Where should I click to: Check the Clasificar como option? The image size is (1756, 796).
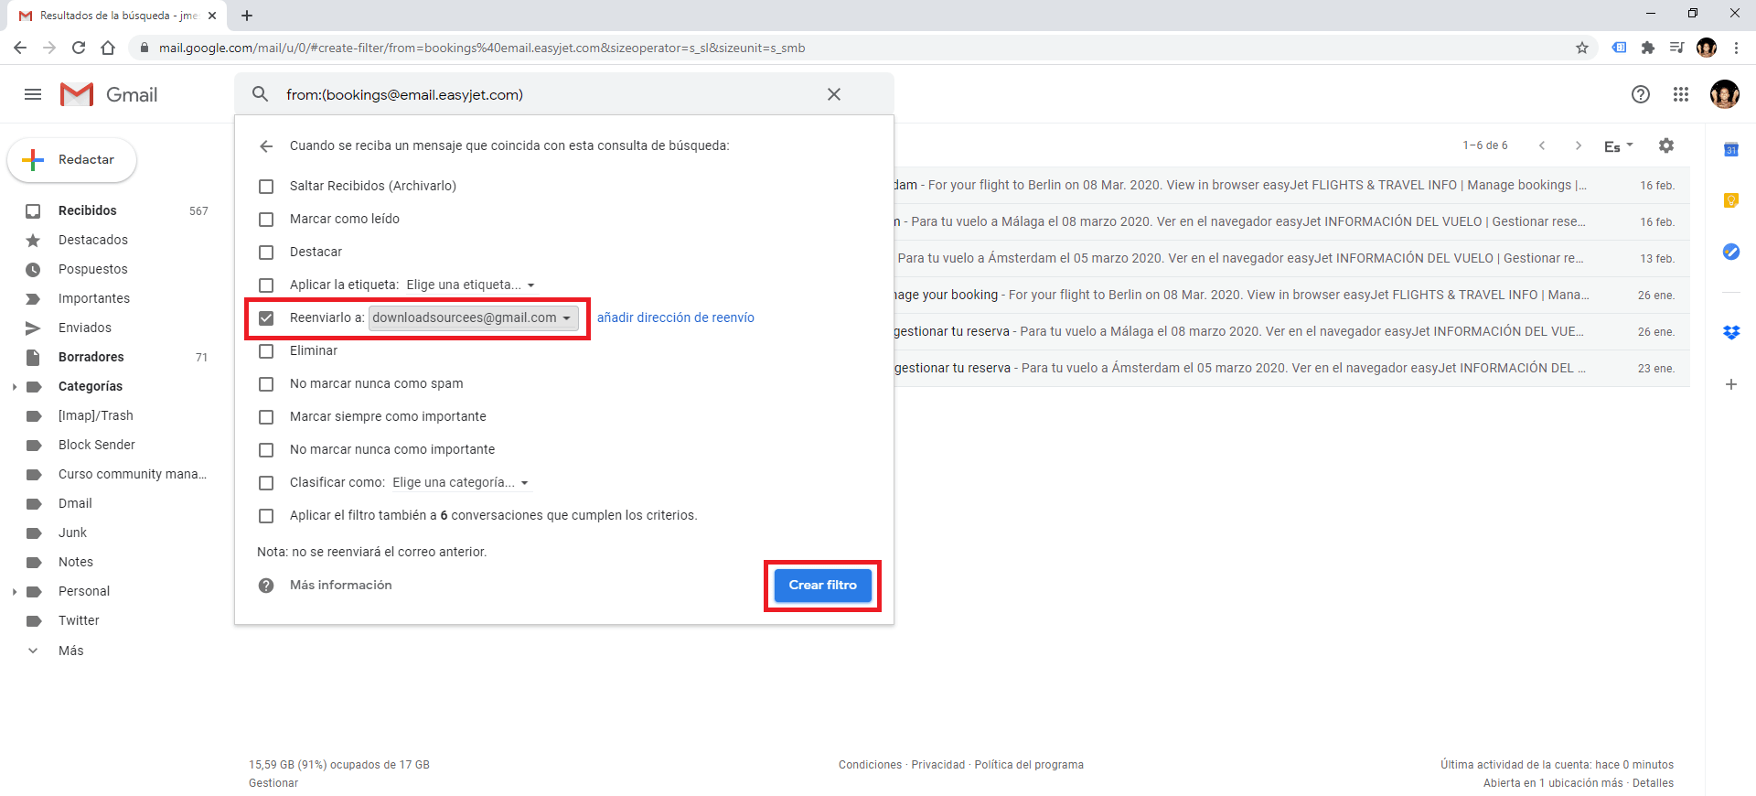[x=266, y=483]
